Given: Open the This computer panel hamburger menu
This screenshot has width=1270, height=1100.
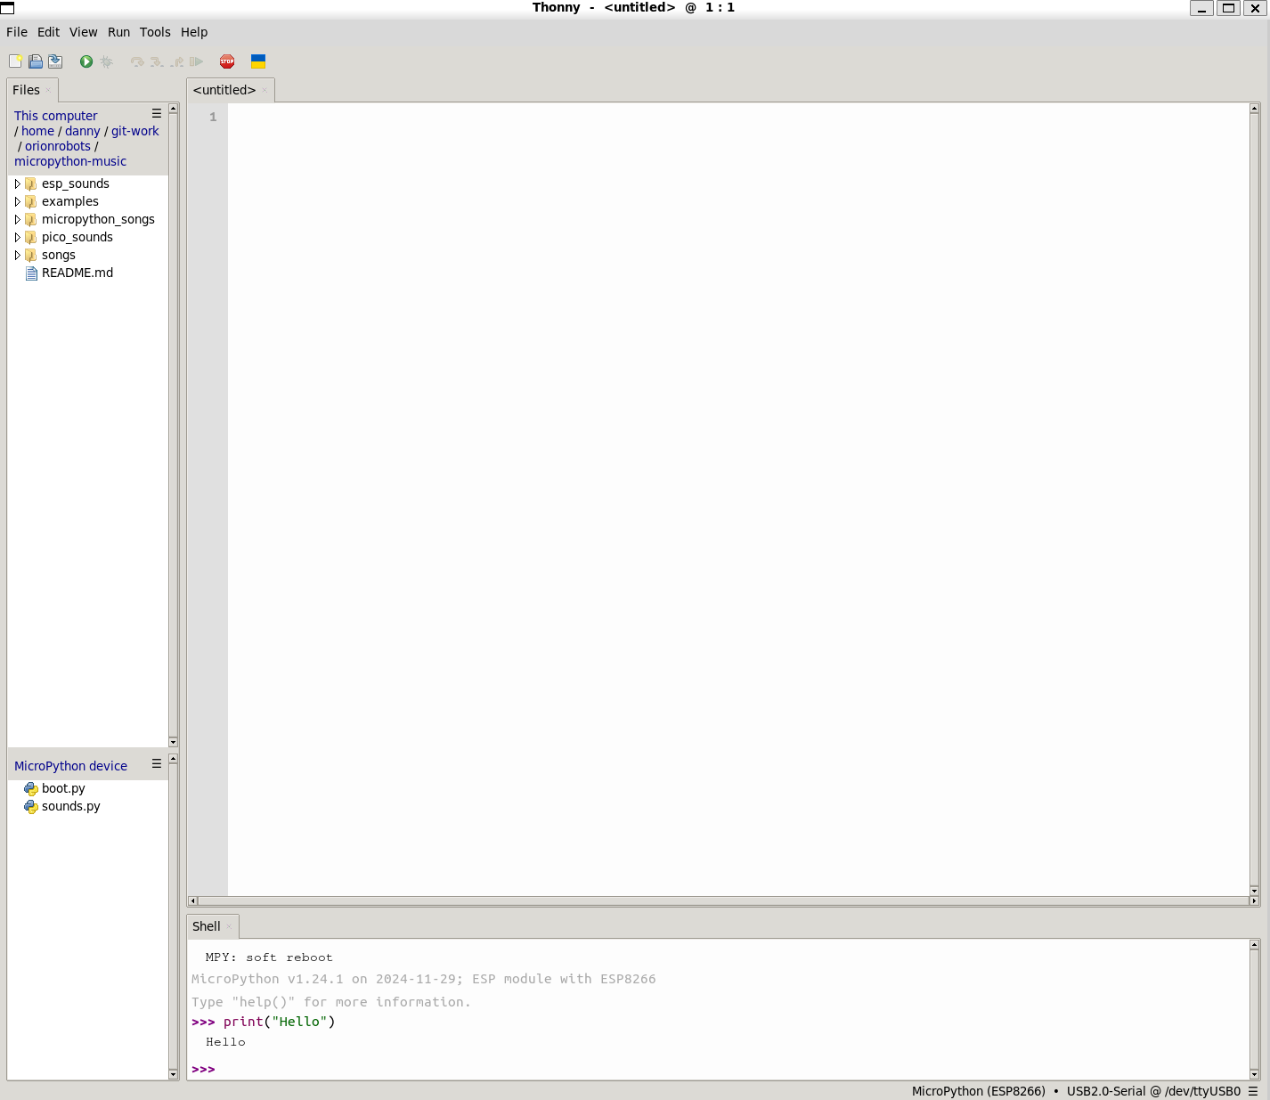Looking at the screenshot, I should pos(157,114).
